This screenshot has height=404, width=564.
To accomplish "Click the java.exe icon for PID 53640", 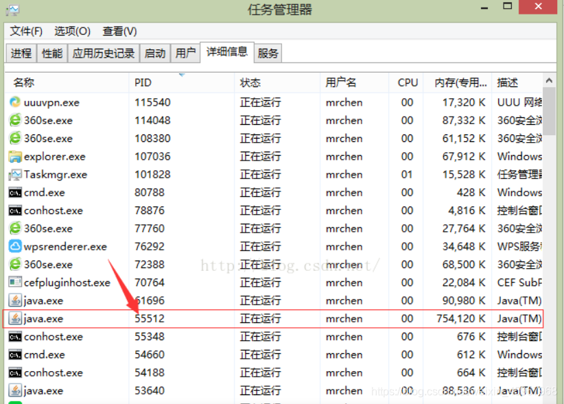I will [14, 391].
